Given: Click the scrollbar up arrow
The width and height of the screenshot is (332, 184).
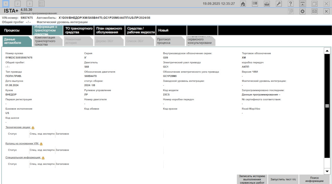Looking at the screenshot, I should point(327,51).
